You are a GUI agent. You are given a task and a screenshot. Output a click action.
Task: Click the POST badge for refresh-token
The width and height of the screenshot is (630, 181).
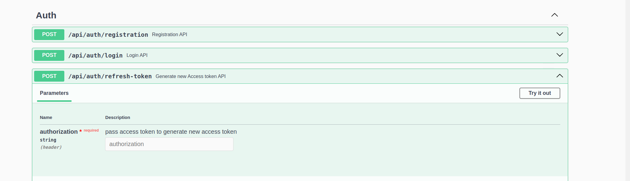(x=49, y=76)
